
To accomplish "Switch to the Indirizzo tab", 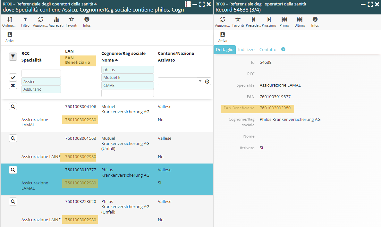I will coord(246,50).
